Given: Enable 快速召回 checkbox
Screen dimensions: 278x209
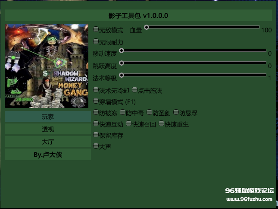Looking at the screenshot, I should coord(128,123).
